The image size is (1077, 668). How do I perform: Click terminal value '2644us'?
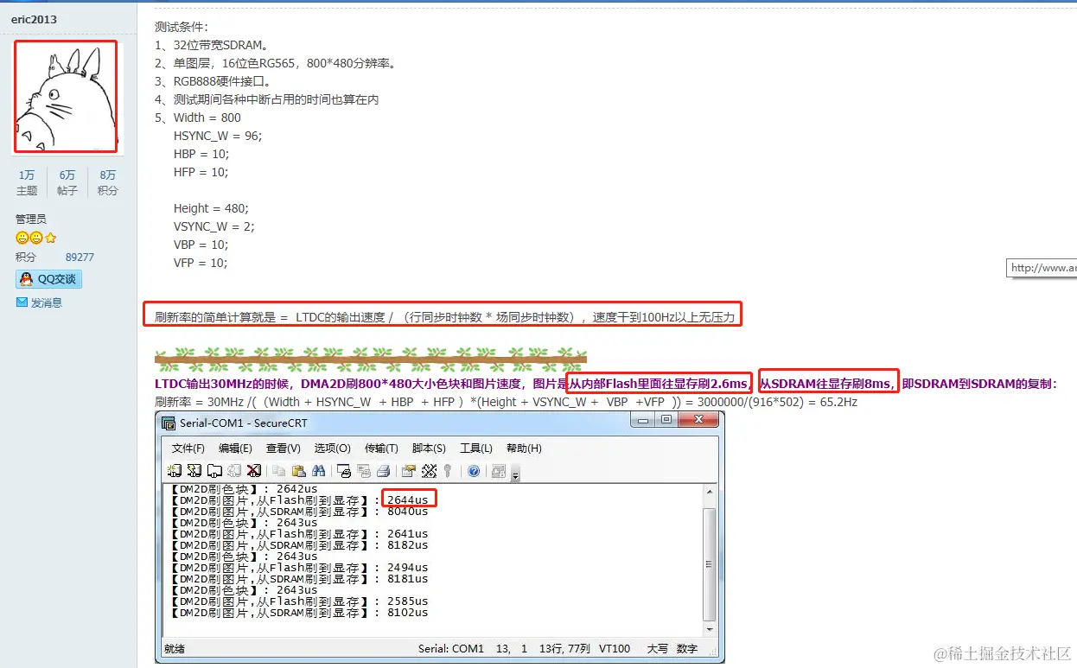pyautogui.click(x=408, y=500)
